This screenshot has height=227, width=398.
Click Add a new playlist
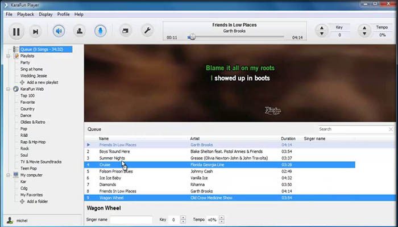tap(43, 82)
